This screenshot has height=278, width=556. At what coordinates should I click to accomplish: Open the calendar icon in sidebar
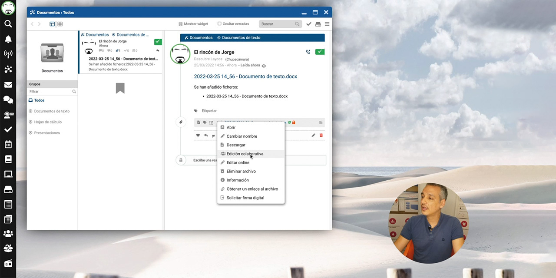tap(8, 144)
